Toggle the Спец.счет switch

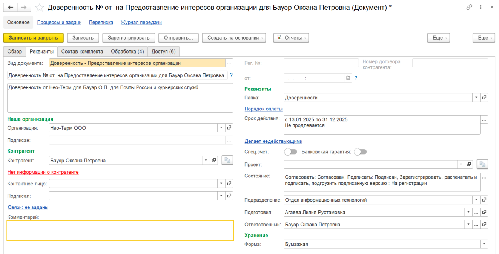(x=291, y=152)
